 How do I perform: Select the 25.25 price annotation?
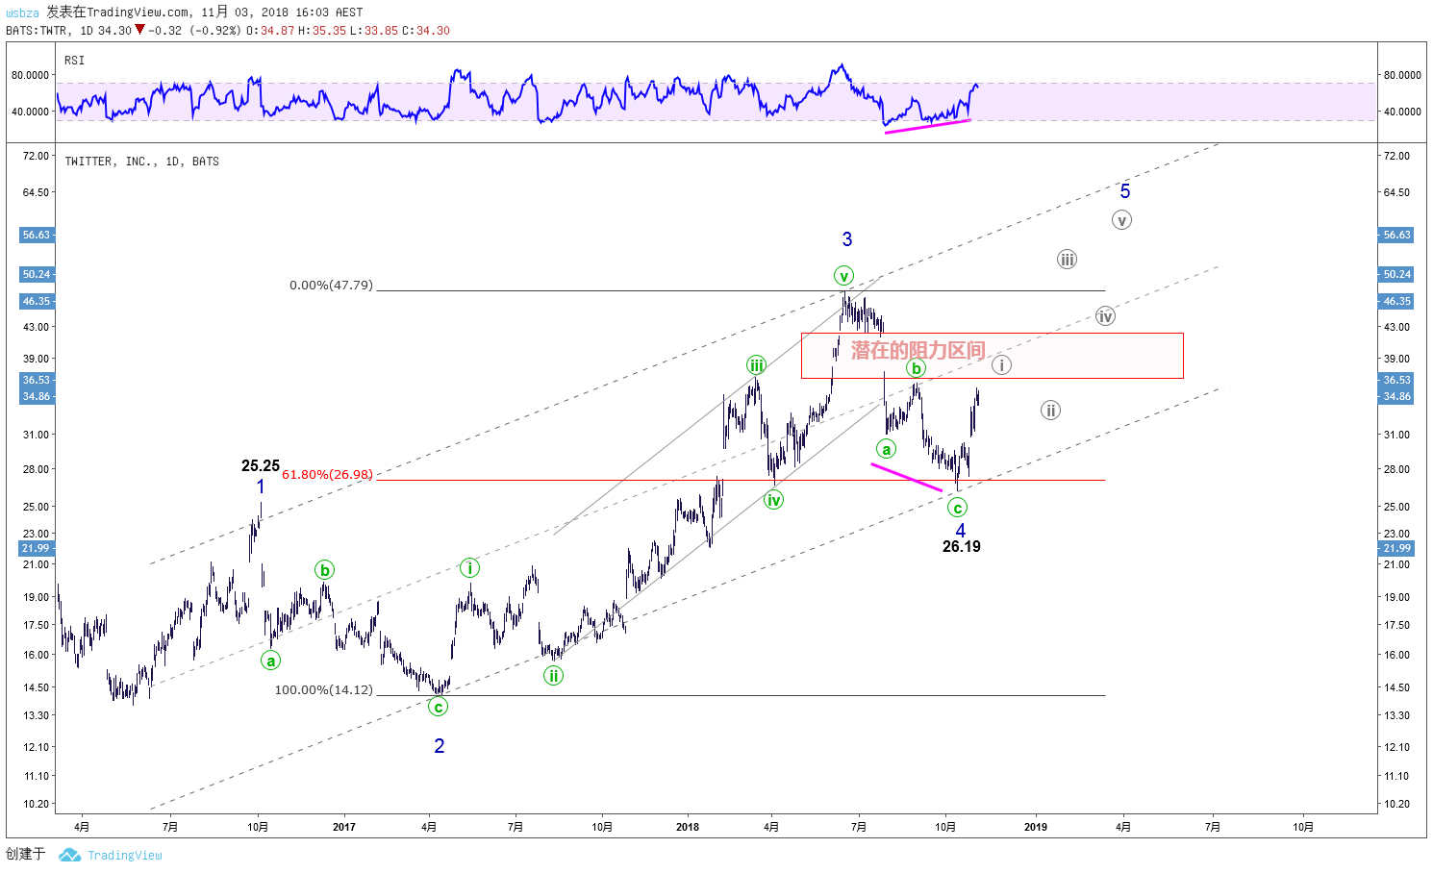[x=261, y=466]
